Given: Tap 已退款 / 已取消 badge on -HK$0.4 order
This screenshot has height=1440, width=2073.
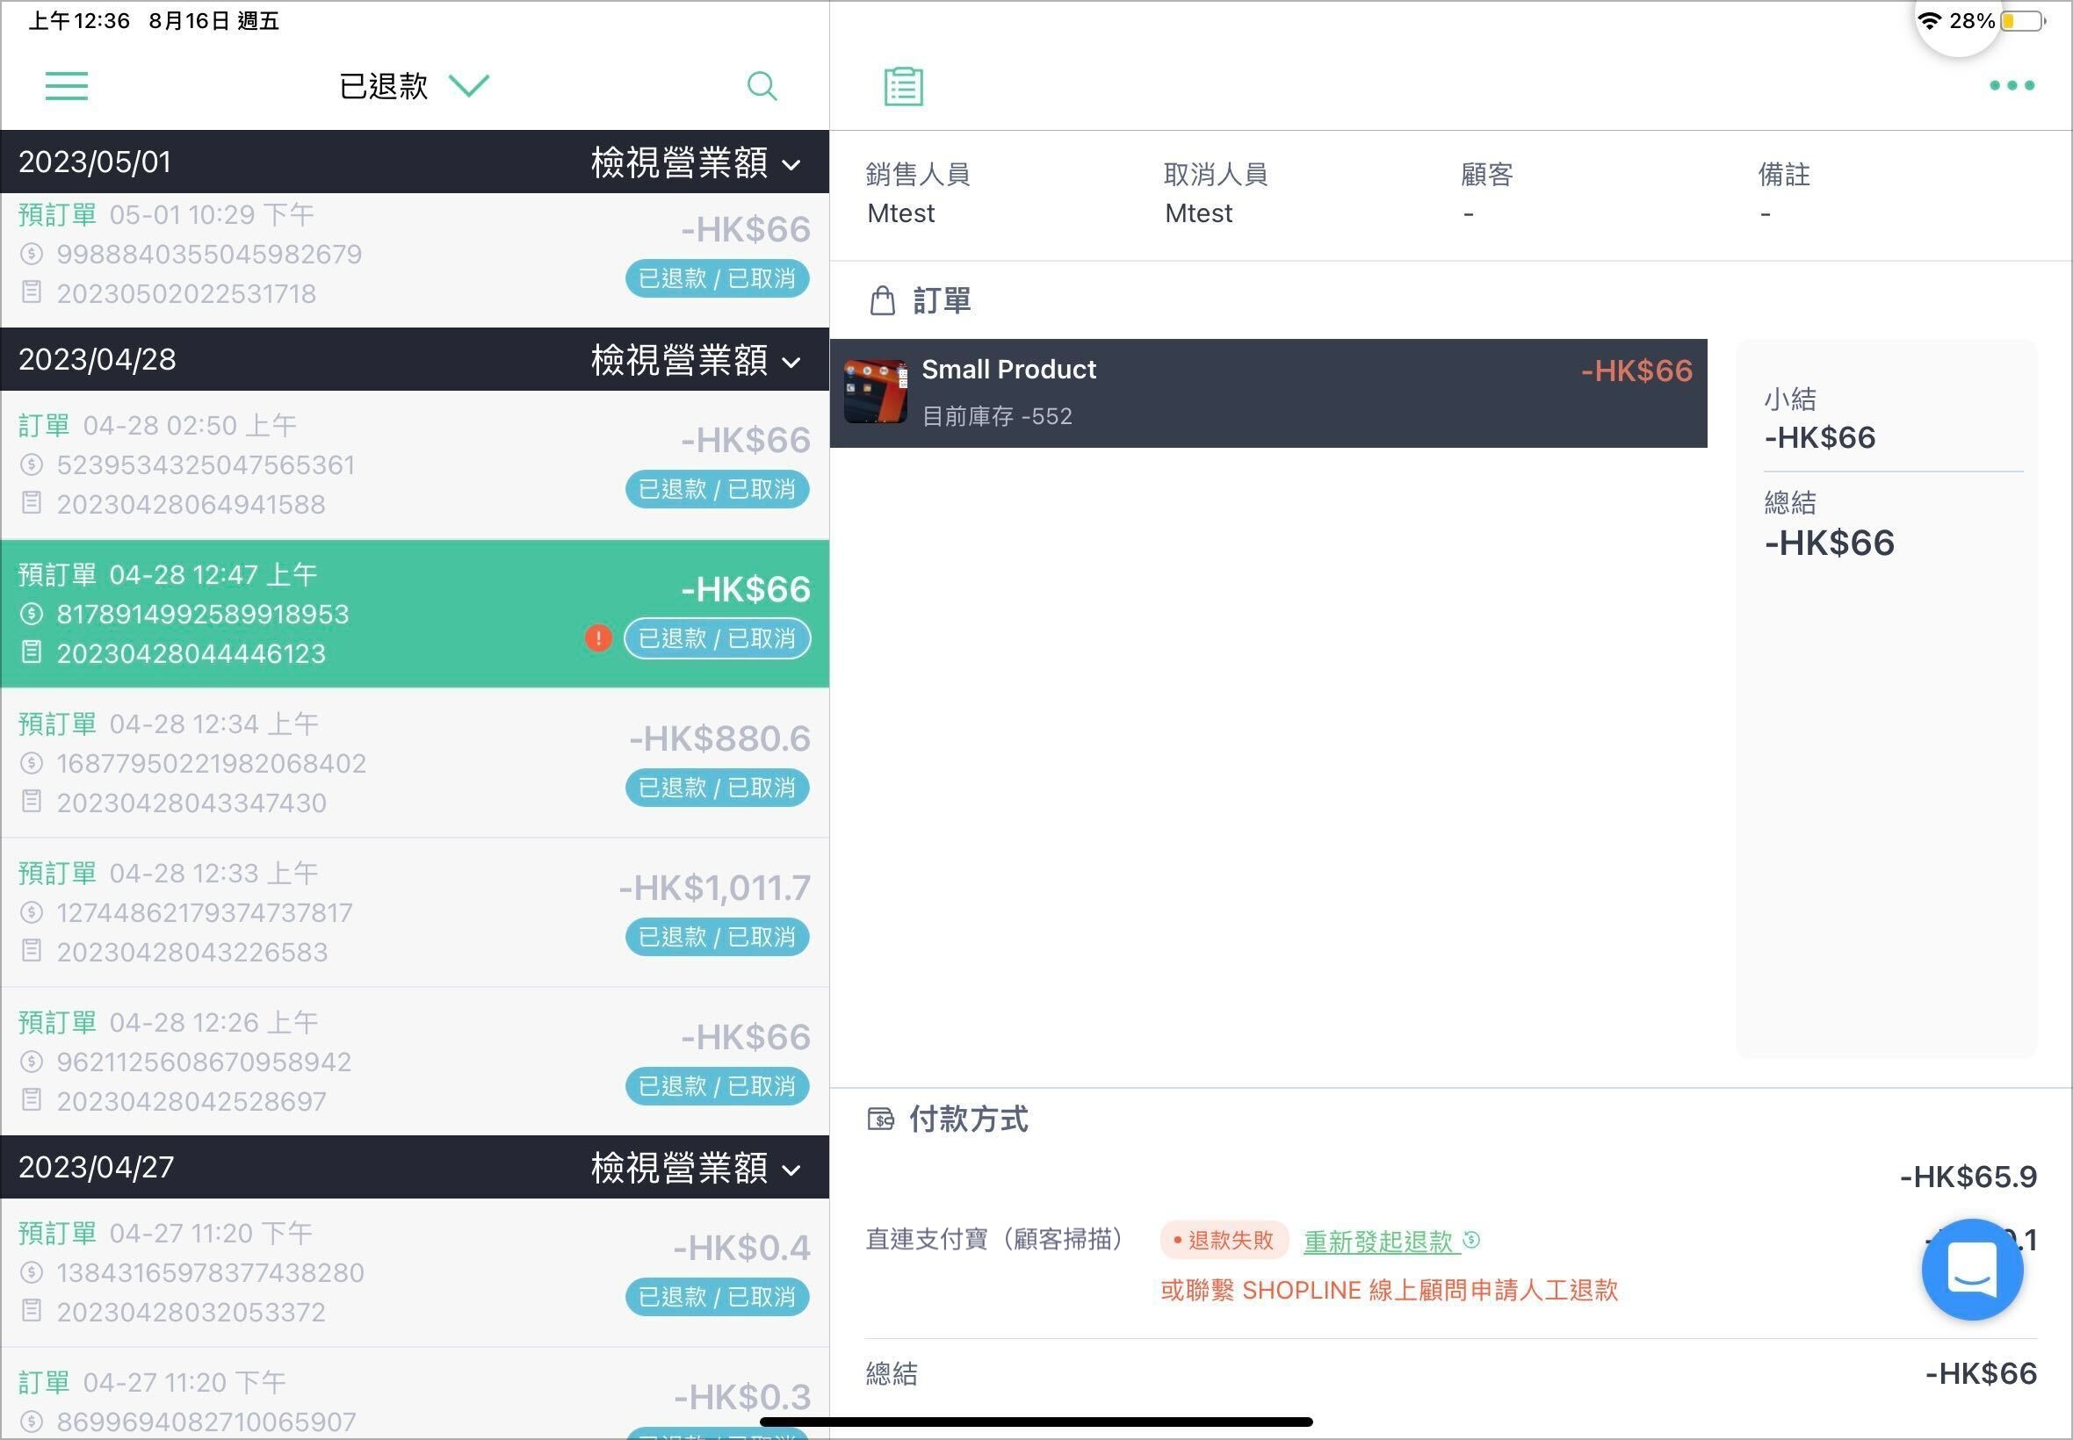Looking at the screenshot, I should [717, 1297].
